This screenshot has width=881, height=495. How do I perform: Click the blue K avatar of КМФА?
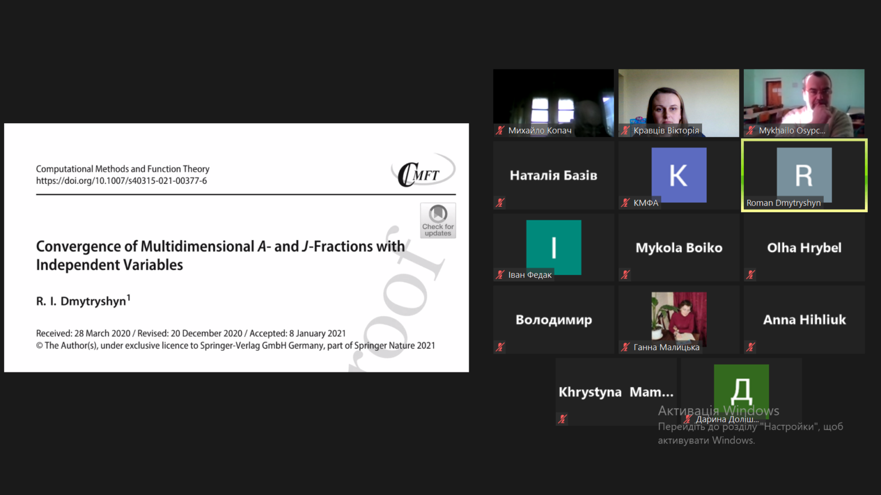(679, 175)
